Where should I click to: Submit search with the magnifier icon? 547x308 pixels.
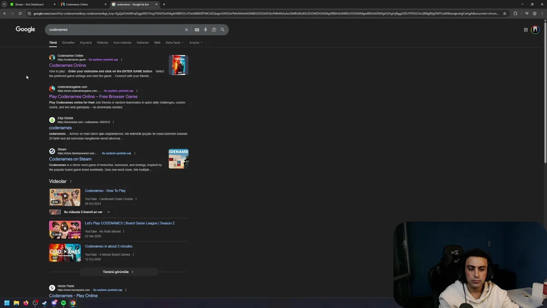click(x=223, y=30)
